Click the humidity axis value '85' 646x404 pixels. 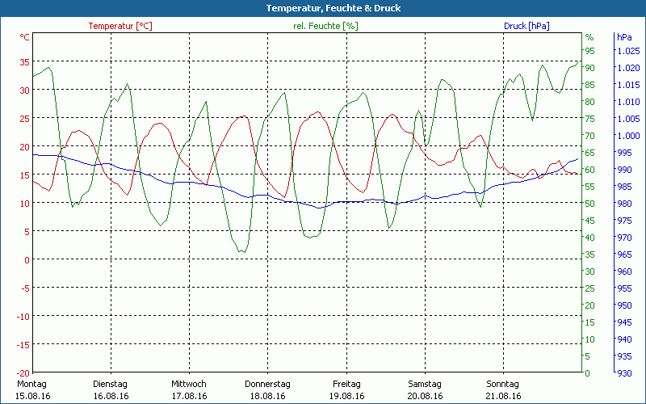[x=590, y=85]
